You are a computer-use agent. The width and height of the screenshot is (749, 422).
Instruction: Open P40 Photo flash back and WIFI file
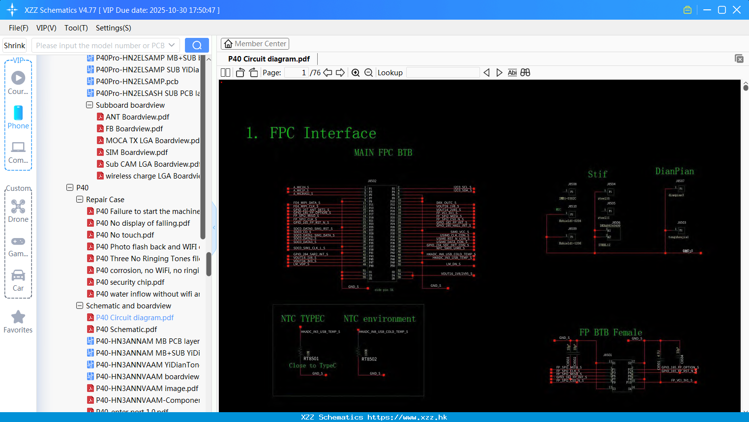147,247
